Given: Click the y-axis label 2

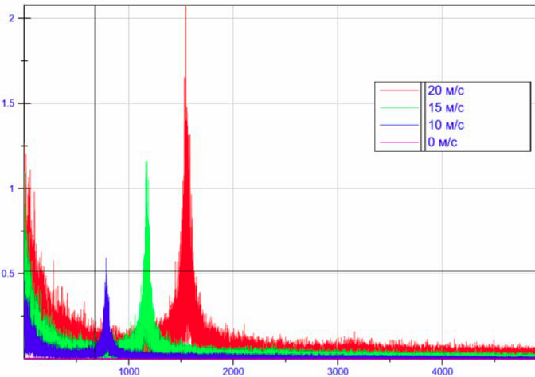Looking at the screenshot, I should click(12, 18).
